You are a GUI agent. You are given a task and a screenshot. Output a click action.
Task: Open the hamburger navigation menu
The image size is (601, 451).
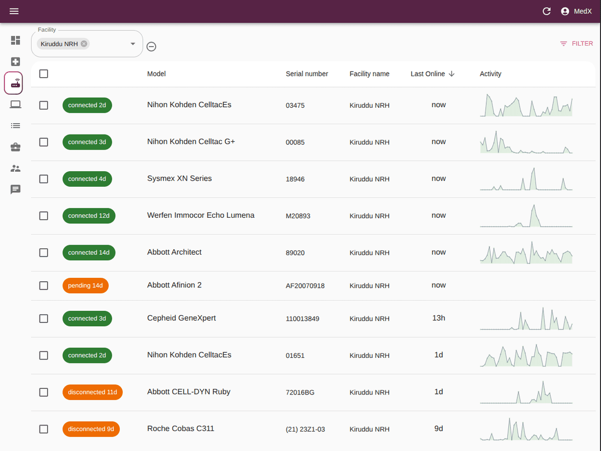click(14, 11)
